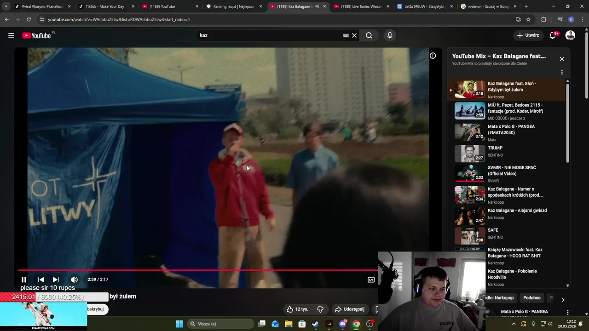Image resolution: width=589 pixels, height=331 pixels.
Task: Mute the video volume
Action: (74, 280)
